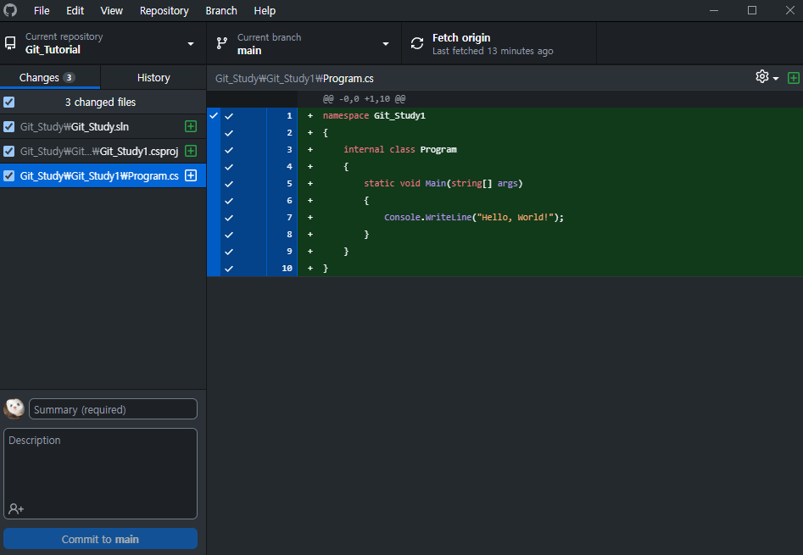
Task: Deselect diff line 5 checkmark
Action: pos(229,184)
